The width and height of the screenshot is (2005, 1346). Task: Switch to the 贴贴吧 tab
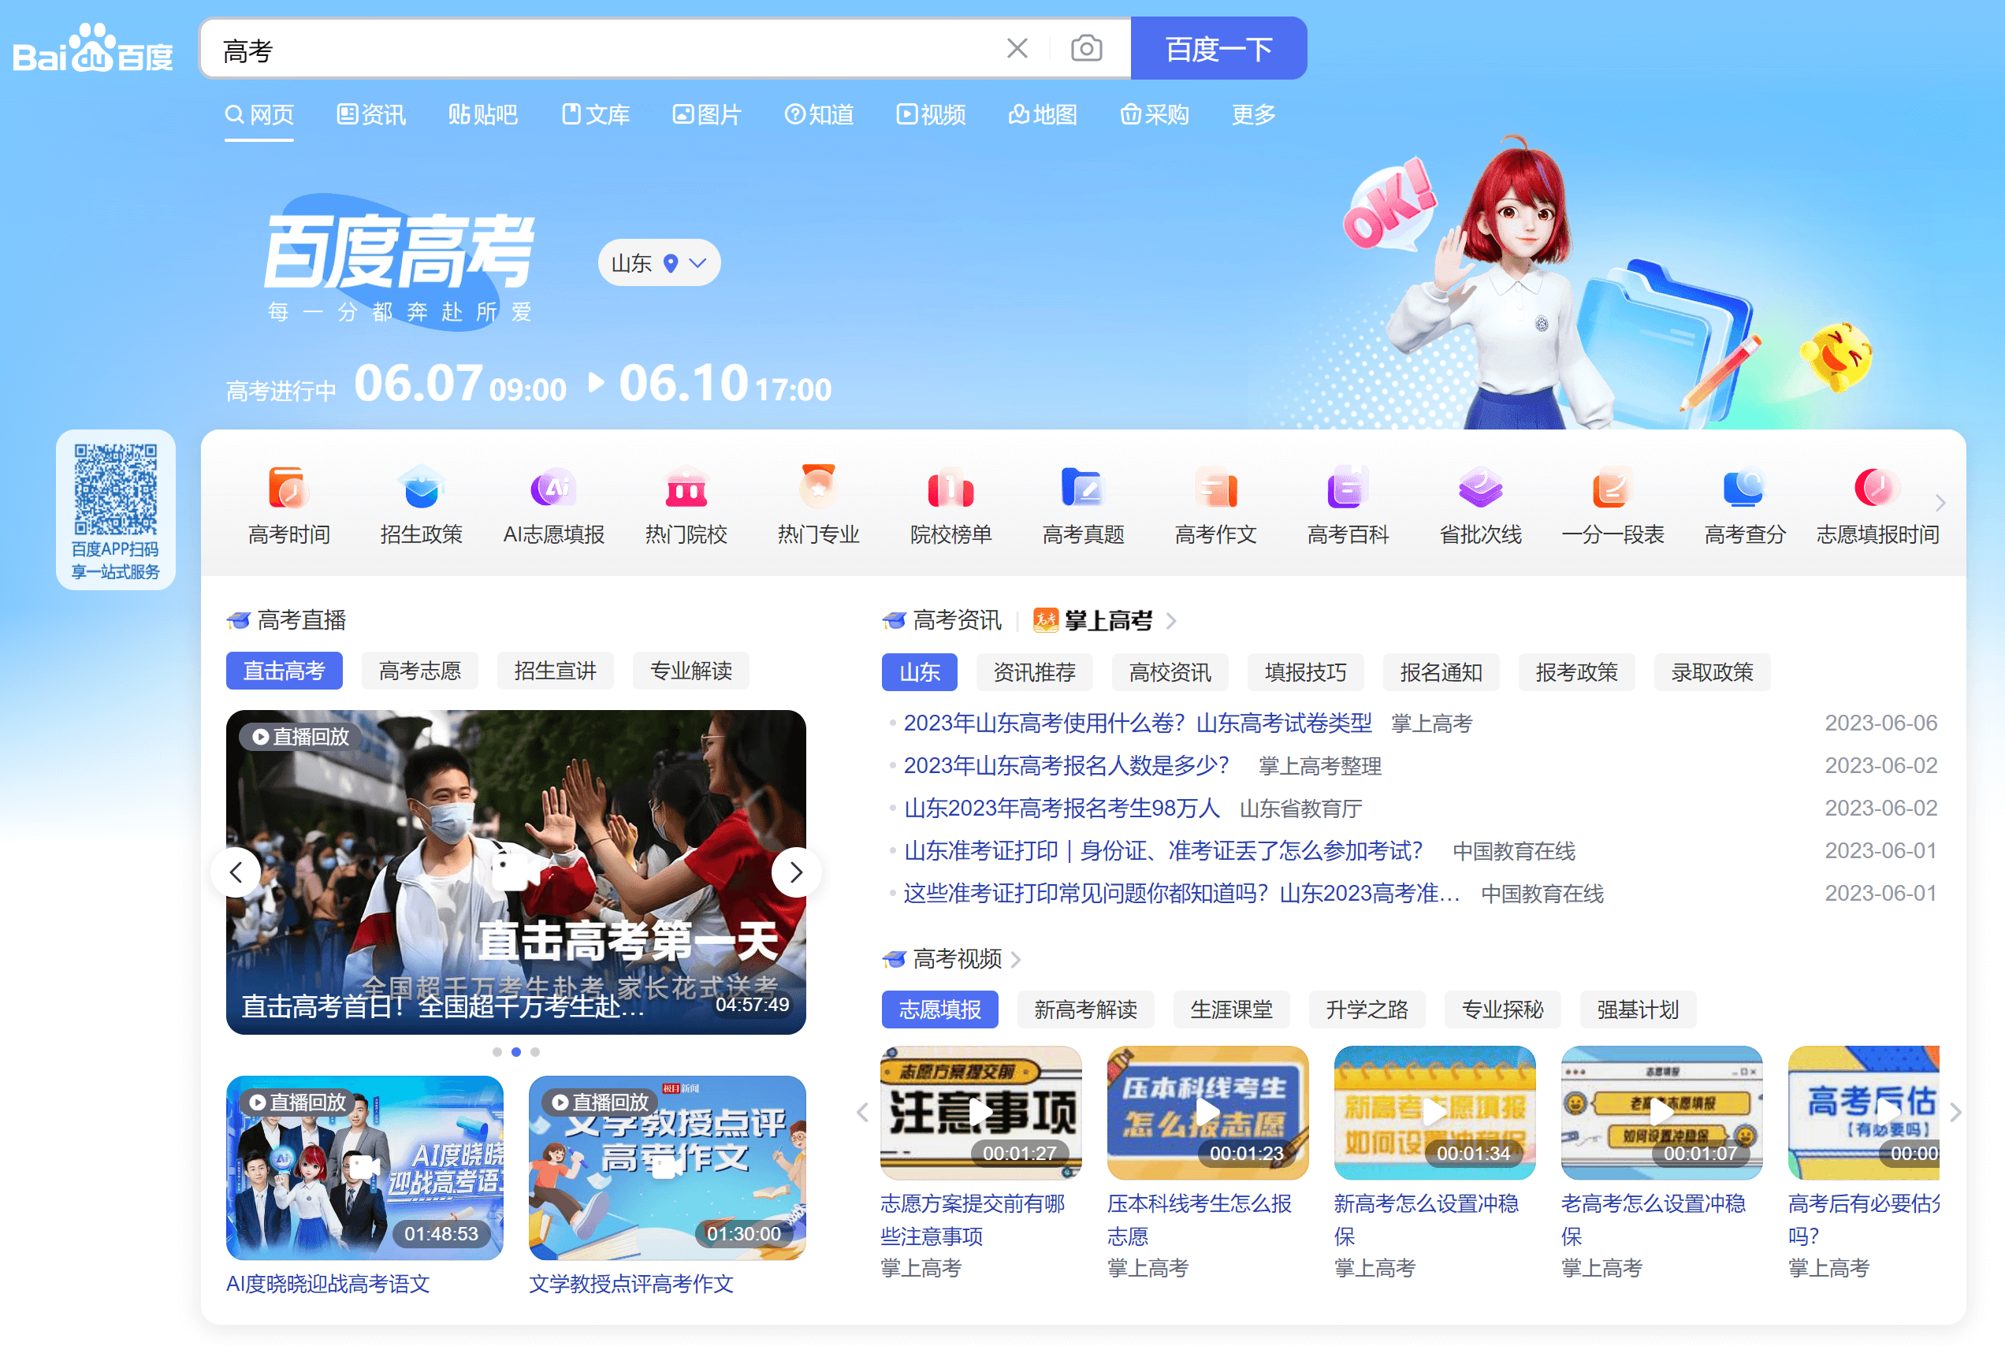point(482,114)
